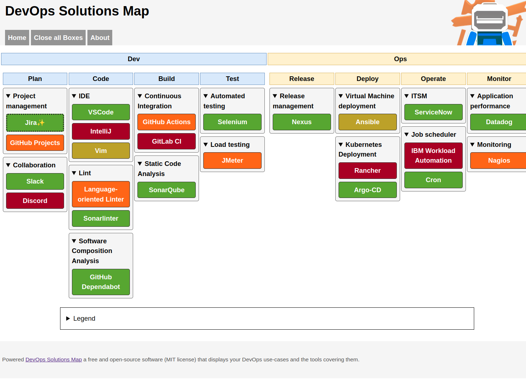
Task: Collapse the Release management box
Action: [302, 101]
